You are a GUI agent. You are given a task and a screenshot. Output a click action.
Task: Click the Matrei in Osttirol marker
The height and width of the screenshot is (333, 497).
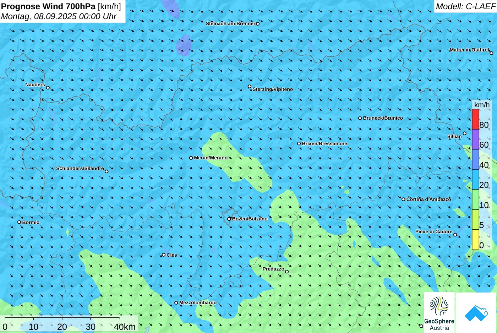491,53
